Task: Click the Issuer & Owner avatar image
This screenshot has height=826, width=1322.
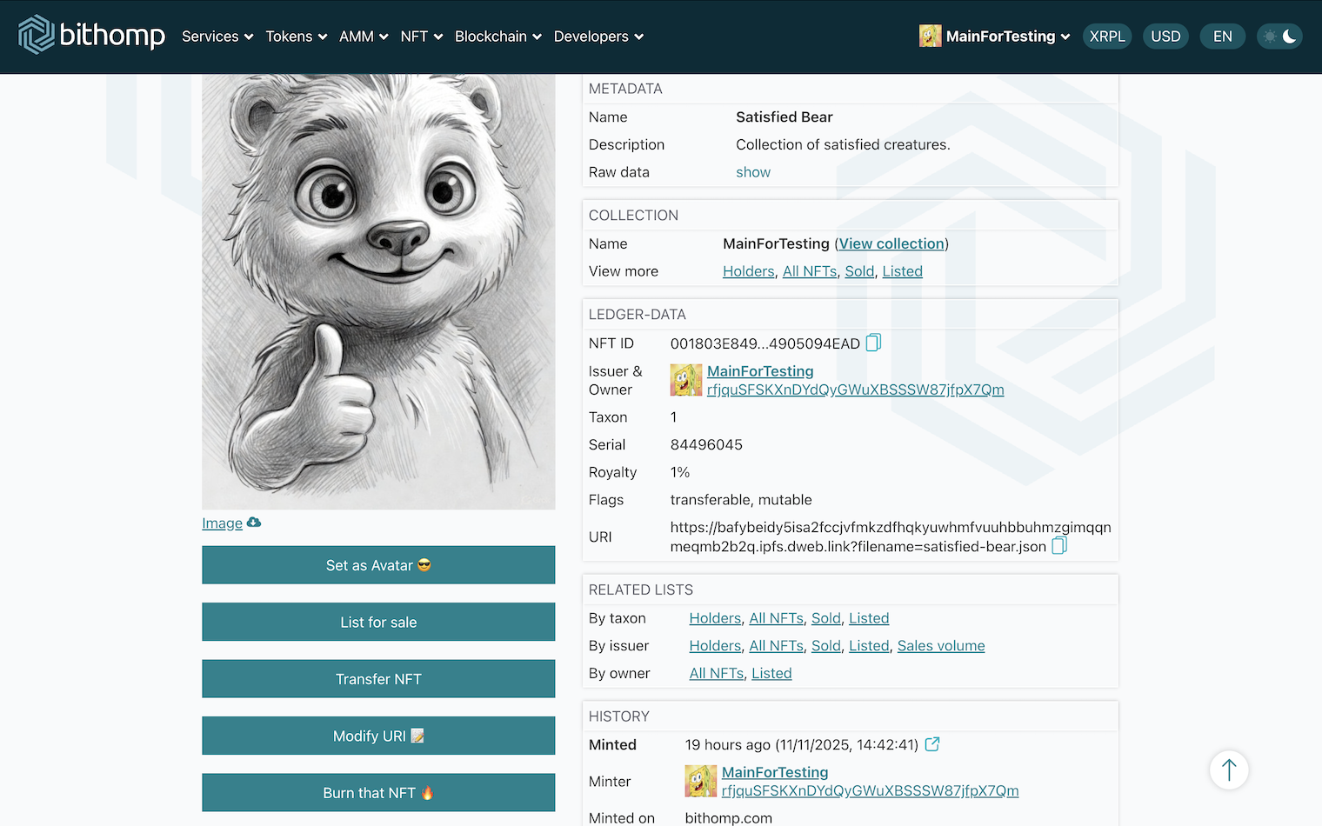Action: 685,380
